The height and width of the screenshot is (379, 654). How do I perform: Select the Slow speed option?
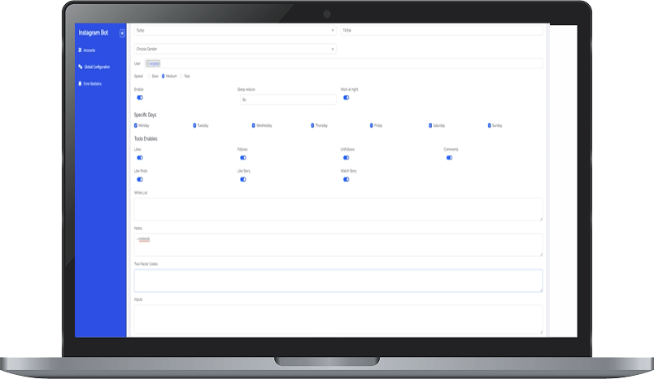[x=148, y=76]
